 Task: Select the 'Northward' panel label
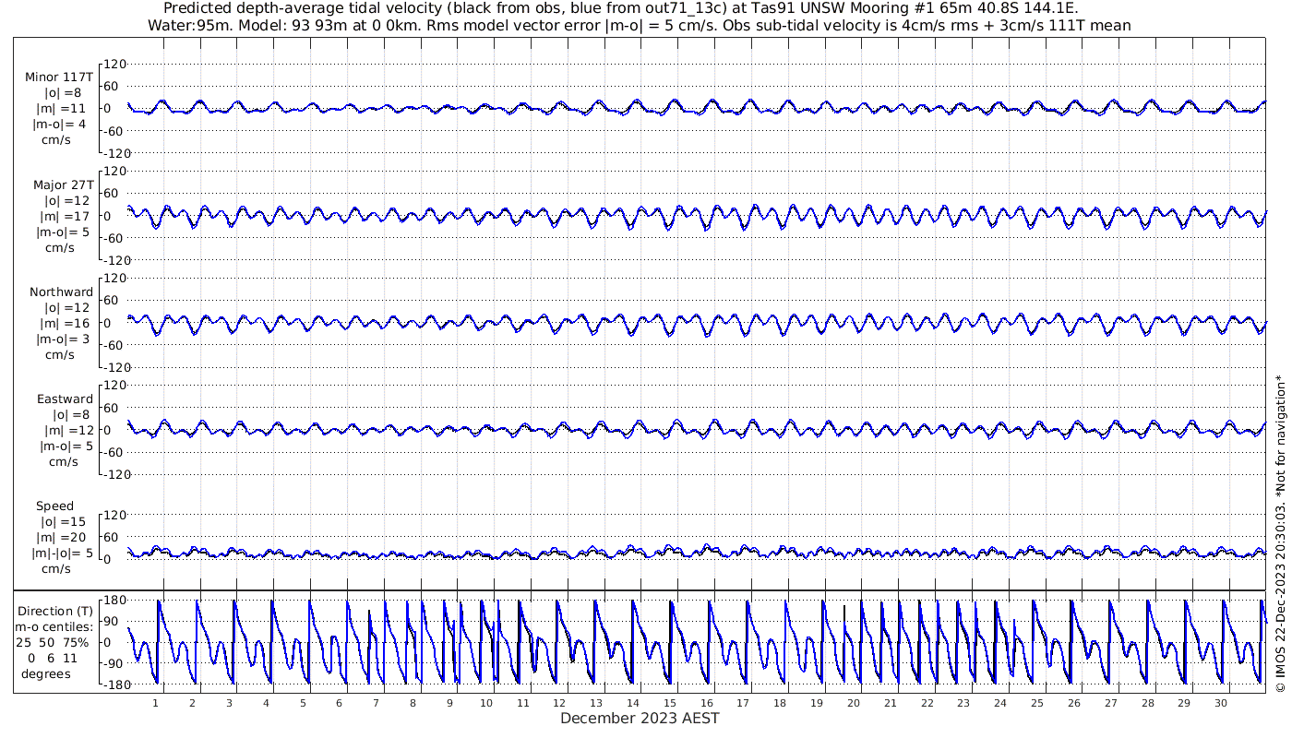[x=62, y=292]
